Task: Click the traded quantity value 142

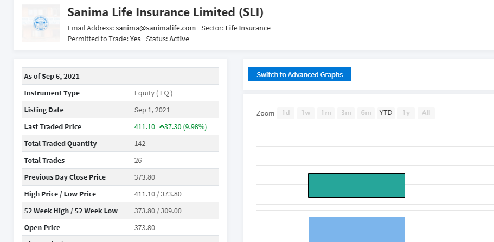Action: pos(140,144)
